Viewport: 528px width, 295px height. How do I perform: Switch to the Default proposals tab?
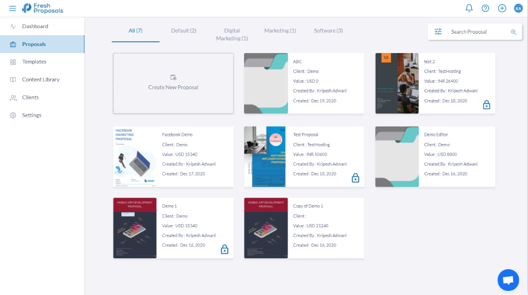pyautogui.click(x=184, y=30)
